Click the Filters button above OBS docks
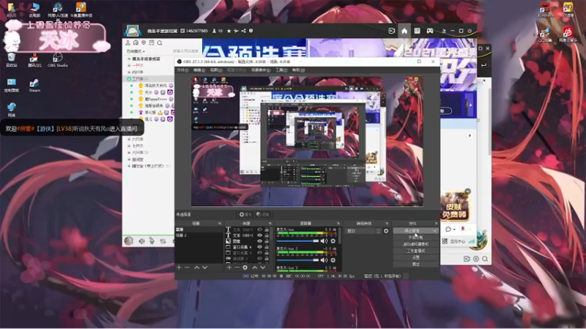Viewport: 586px width, 329px height. [263, 214]
